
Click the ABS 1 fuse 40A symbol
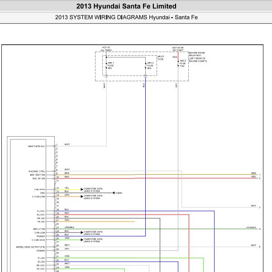106,66
